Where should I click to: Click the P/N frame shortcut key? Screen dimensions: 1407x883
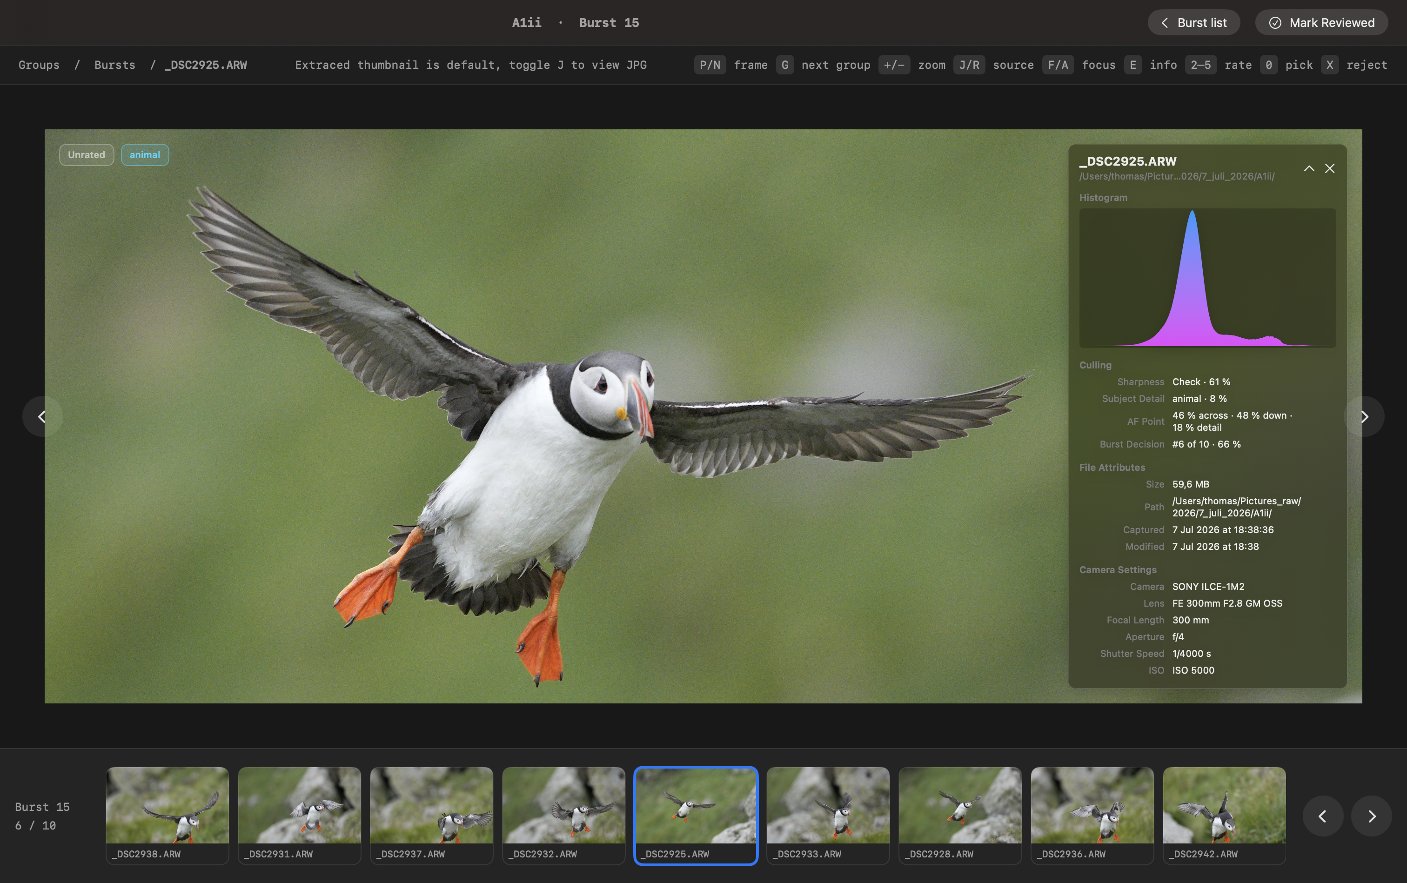(710, 65)
